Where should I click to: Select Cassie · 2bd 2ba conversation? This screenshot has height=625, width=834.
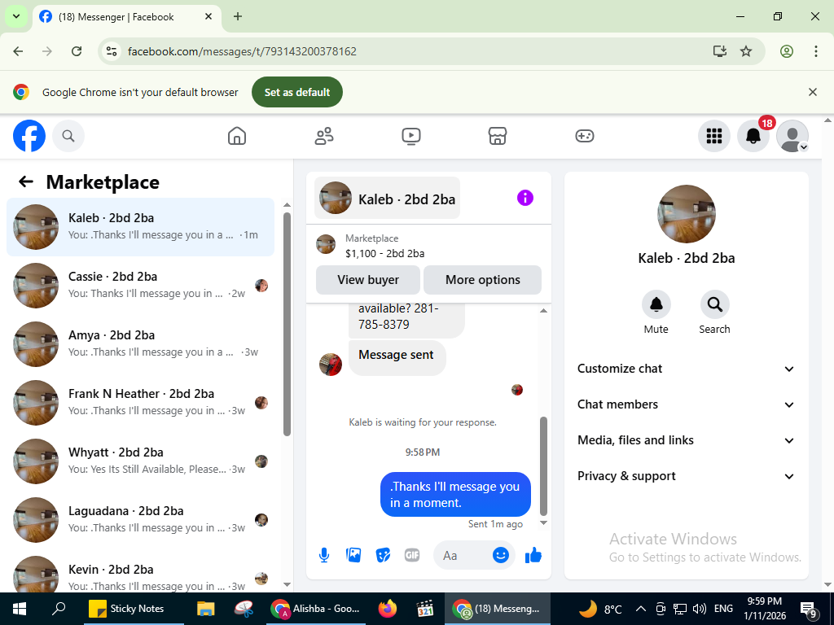pyautogui.click(x=140, y=286)
